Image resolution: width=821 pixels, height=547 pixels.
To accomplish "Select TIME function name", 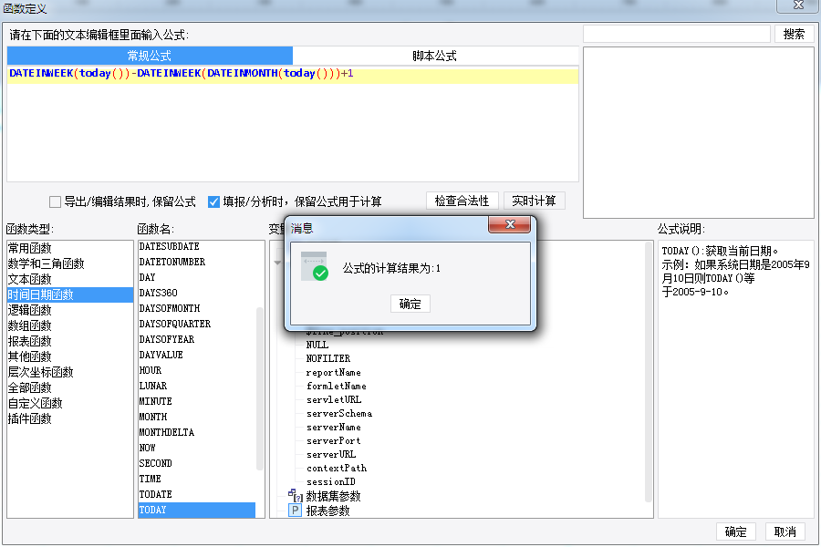I will (197, 479).
